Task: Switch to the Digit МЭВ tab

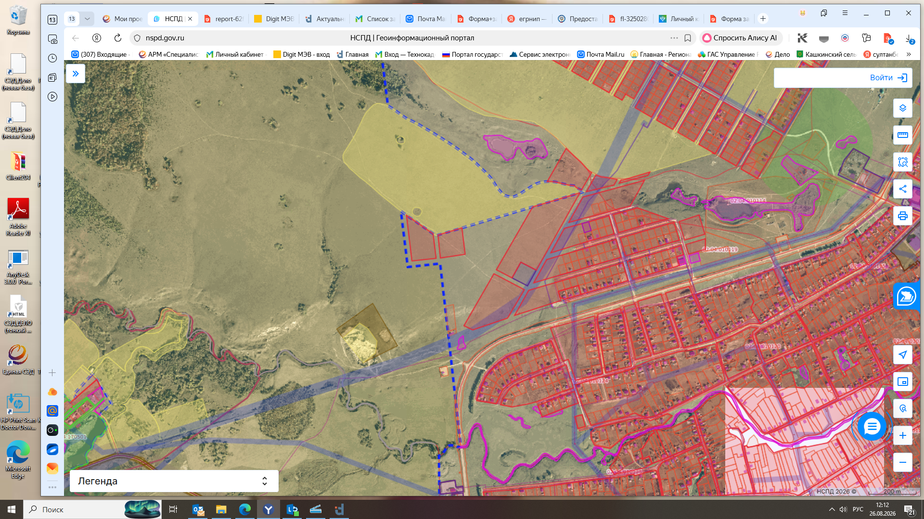Action: 274,19
